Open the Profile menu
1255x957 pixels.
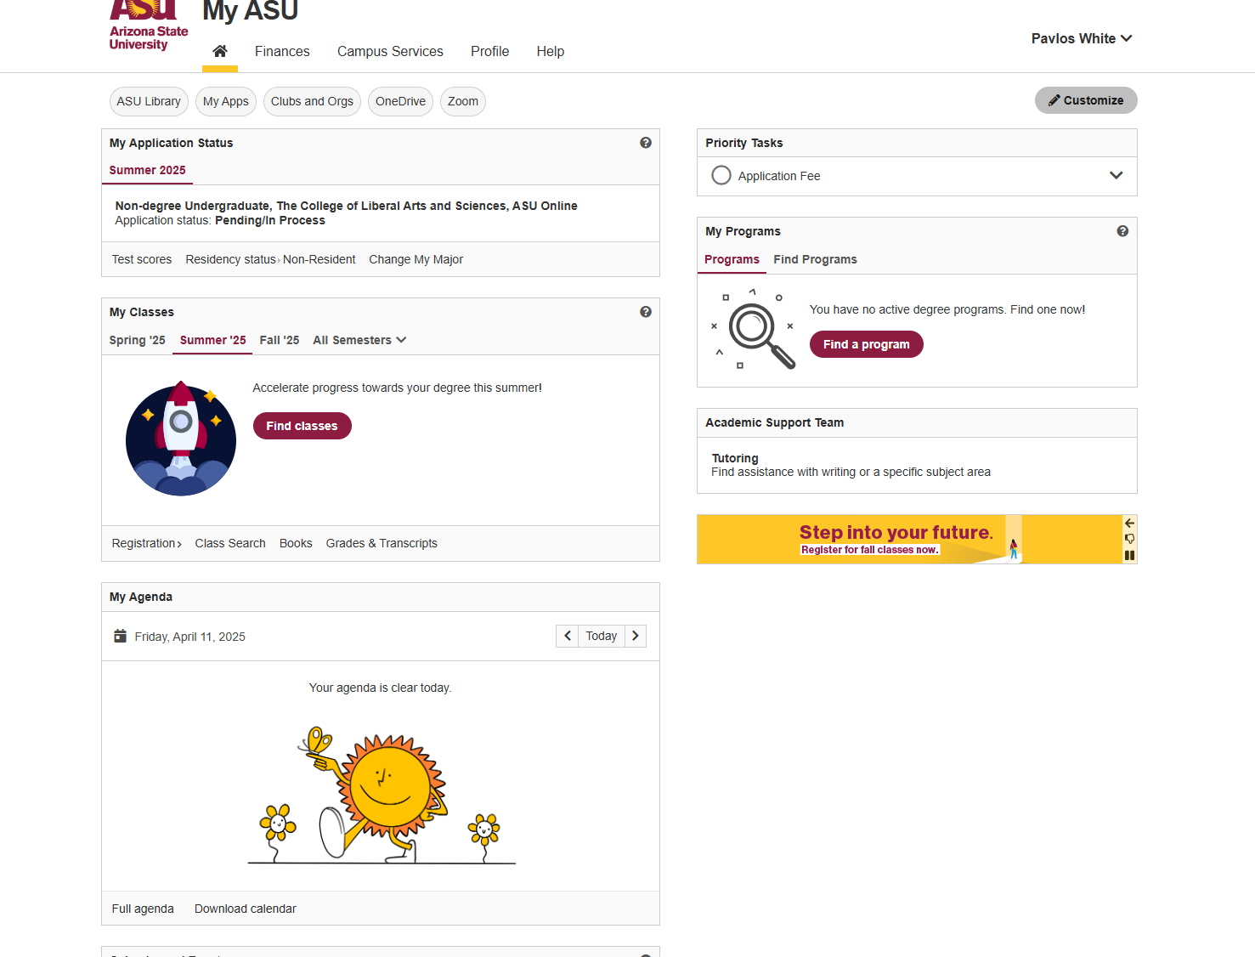[x=490, y=51]
